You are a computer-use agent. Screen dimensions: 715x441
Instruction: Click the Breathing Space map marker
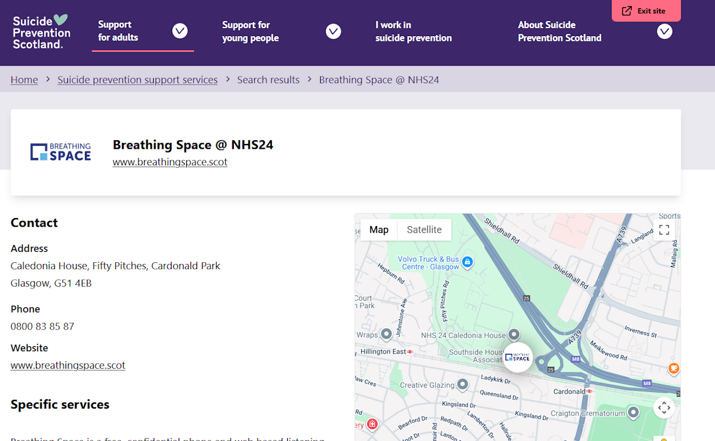tap(518, 358)
